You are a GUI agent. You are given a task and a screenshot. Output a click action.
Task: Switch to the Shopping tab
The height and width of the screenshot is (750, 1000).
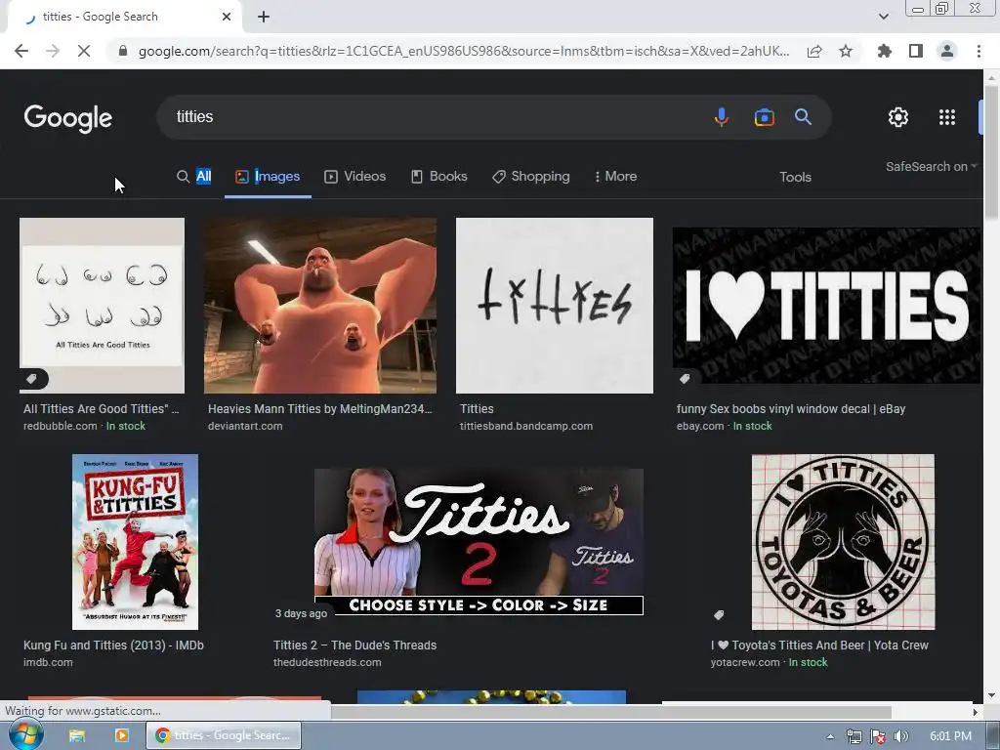pos(531,177)
